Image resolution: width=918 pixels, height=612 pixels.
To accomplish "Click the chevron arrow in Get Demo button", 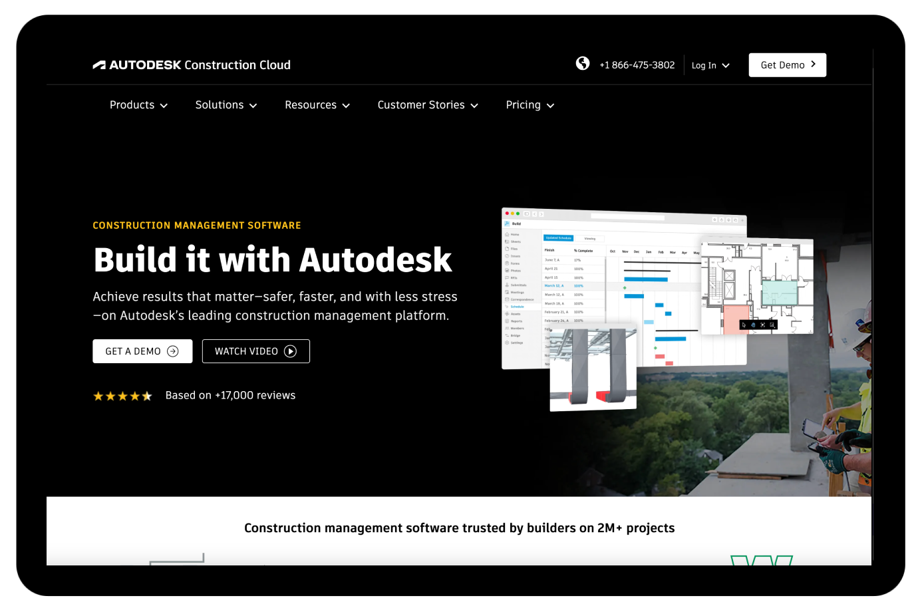I will pos(813,65).
